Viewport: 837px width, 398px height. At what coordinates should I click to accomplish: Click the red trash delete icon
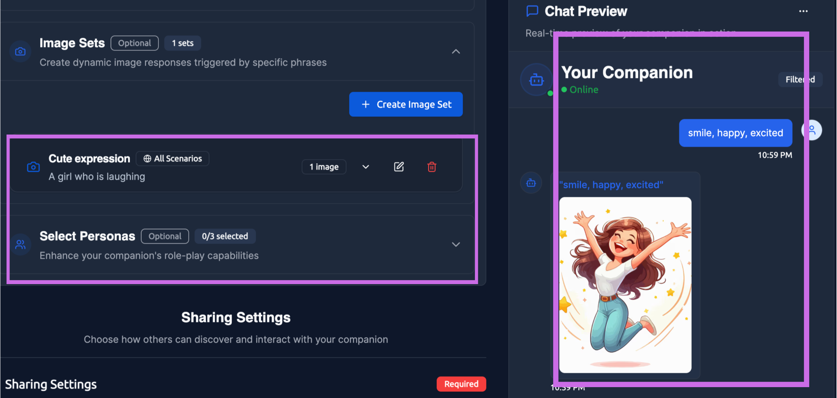click(432, 167)
